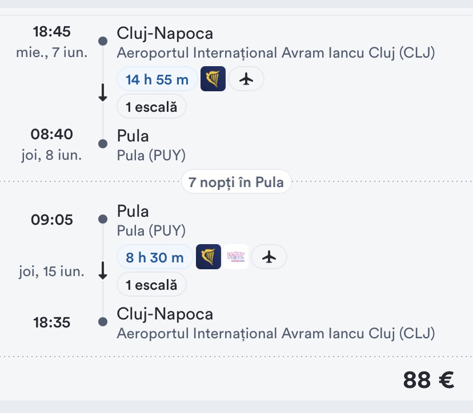
Task: Click the Wizz Air airline logo
Action: [x=236, y=257]
